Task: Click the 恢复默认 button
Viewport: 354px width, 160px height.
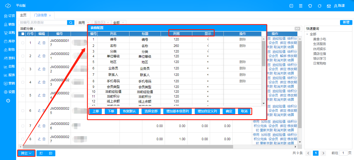Action: coord(129,111)
